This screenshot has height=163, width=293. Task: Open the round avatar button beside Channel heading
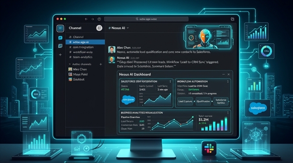click(x=99, y=28)
